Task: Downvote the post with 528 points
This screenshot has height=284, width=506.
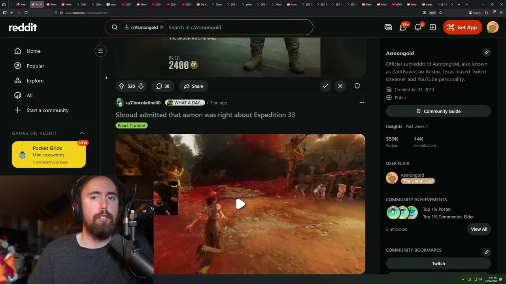Action: click(141, 86)
